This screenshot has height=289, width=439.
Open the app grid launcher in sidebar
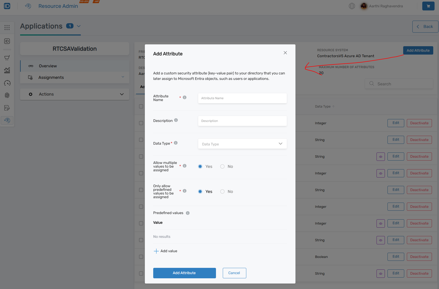coord(7,27)
